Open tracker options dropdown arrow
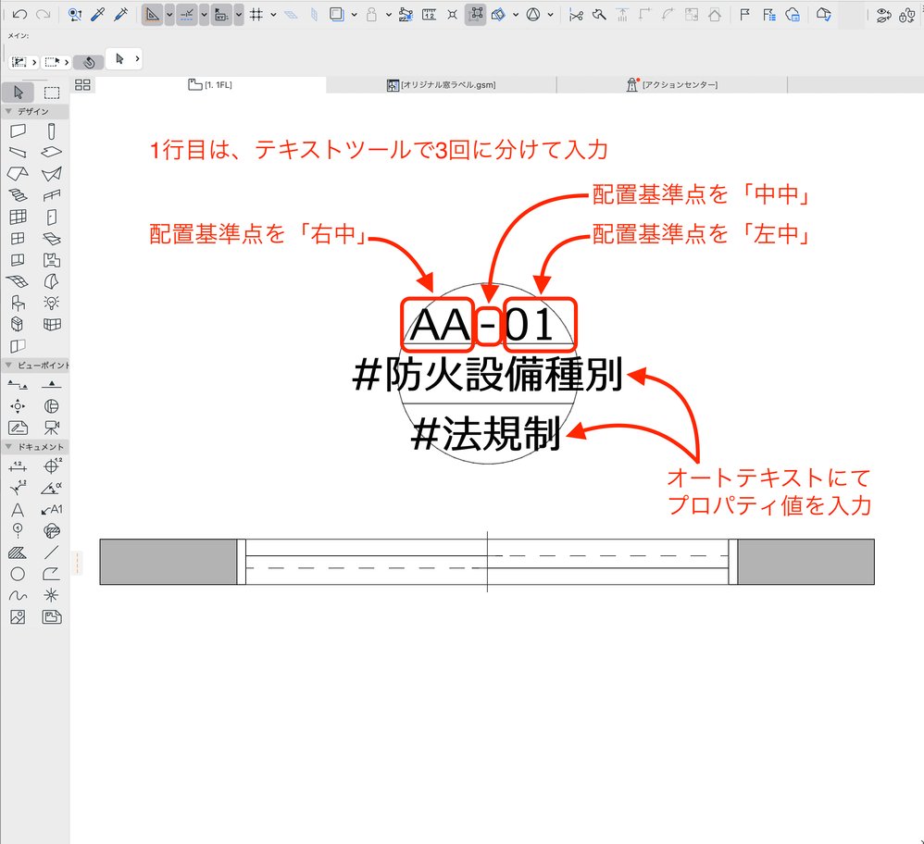Viewport: 924px width, 844px height. click(239, 15)
